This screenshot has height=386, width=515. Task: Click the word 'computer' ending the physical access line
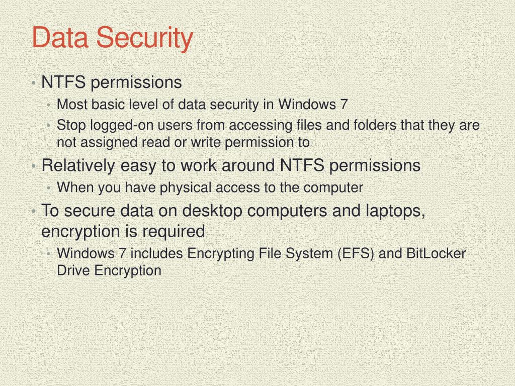tap(333, 188)
